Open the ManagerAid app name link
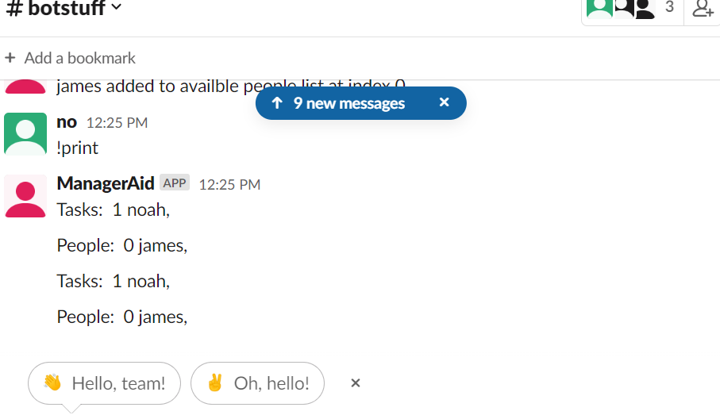The height and width of the screenshot is (415, 720). (106, 183)
